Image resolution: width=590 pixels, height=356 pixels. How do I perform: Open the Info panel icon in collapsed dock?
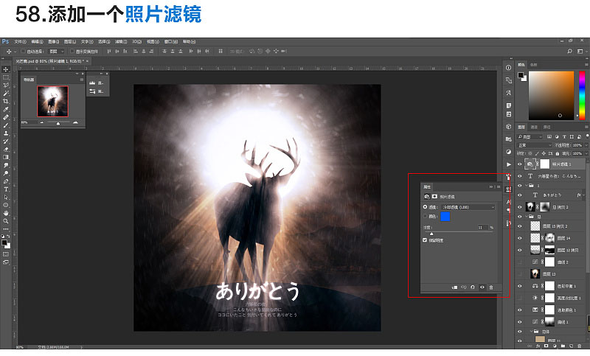pyautogui.click(x=508, y=68)
